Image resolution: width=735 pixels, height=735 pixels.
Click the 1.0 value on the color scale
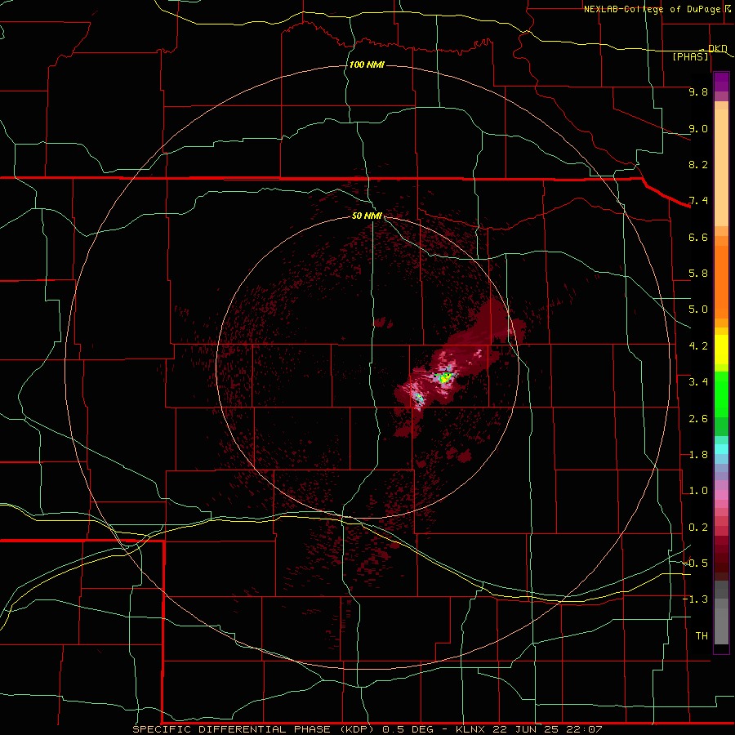698,491
